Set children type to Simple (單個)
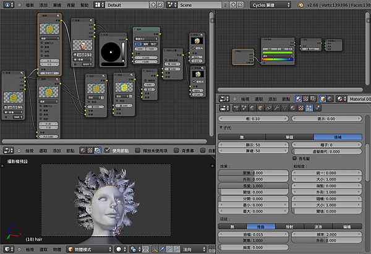The width and height of the screenshot is (371, 254). [x=290, y=137]
